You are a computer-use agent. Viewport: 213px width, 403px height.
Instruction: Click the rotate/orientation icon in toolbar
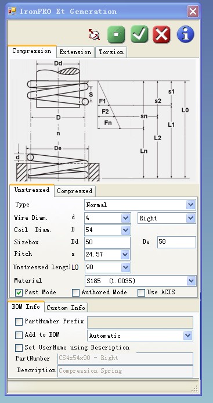(x=94, y=34)
